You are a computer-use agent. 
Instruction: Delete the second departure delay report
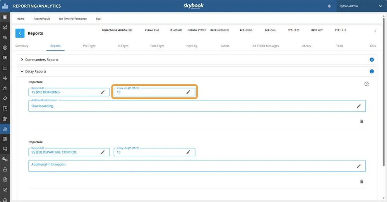[361, 181]
